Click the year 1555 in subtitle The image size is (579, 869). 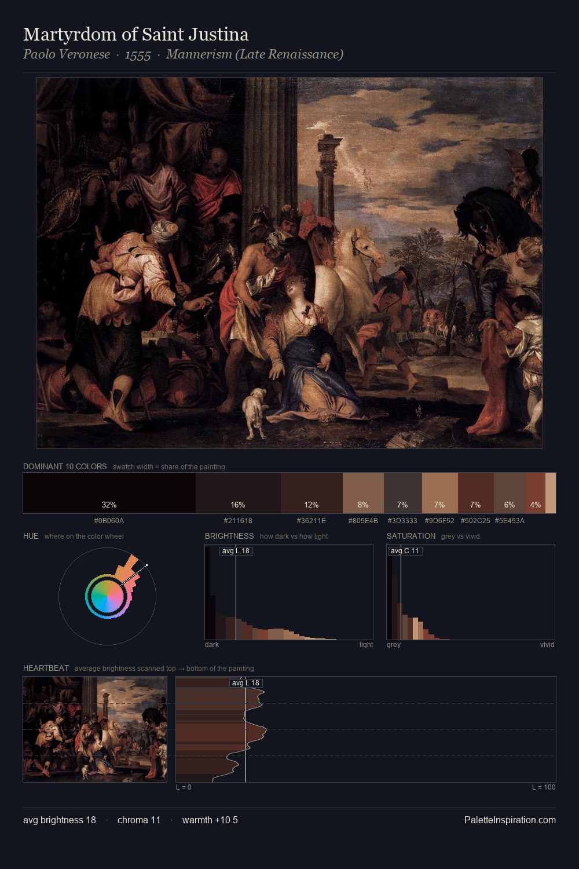pyautogui.click(x=138, y=54)
